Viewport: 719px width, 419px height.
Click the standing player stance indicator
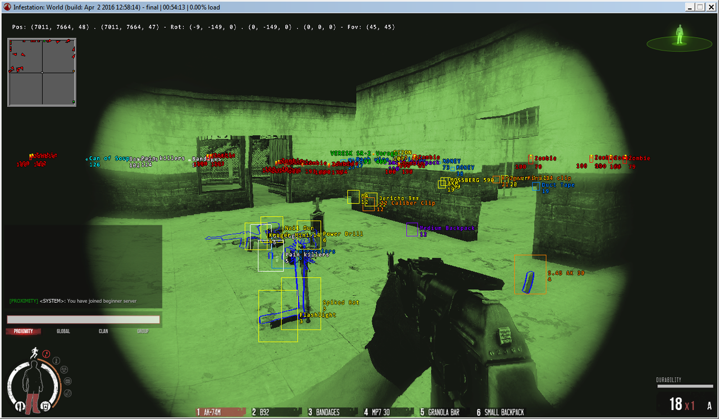click(x=679, y=35)
